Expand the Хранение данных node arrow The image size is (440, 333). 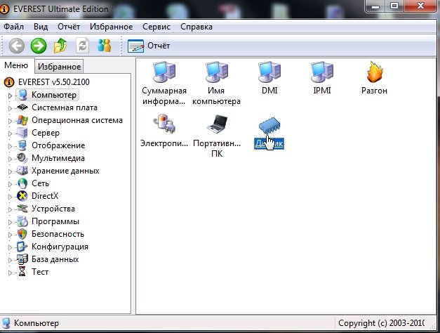click(x=10, y=171)
